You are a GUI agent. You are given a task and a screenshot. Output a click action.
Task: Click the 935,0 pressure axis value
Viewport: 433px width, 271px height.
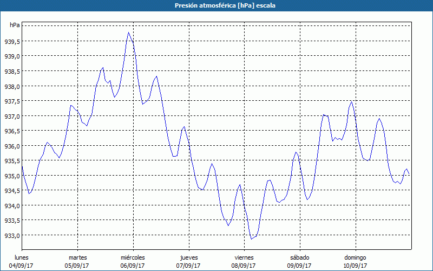pos(12,176)
